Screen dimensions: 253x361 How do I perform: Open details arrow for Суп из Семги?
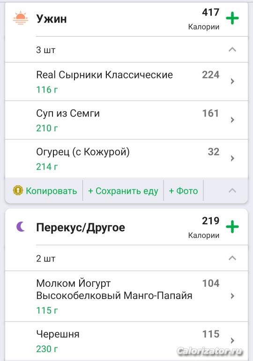[x=232, y=120]
